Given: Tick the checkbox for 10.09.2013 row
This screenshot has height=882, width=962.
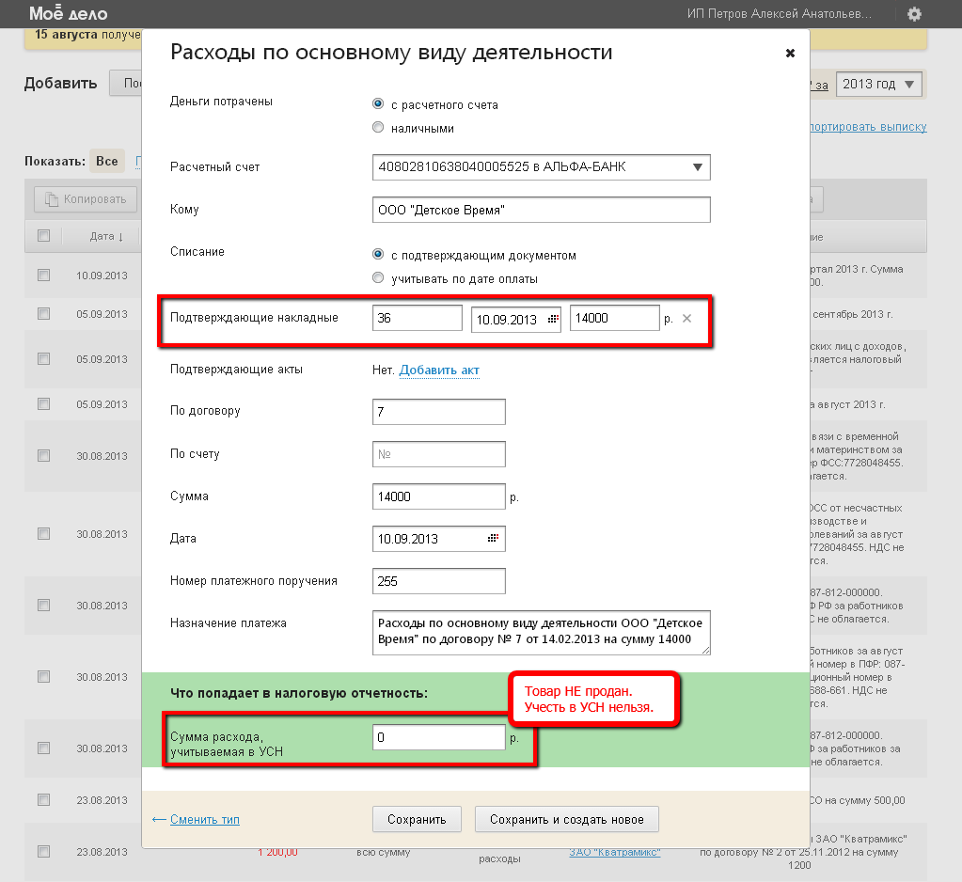Looking at the screenshot, I should [x=43, y=276].
